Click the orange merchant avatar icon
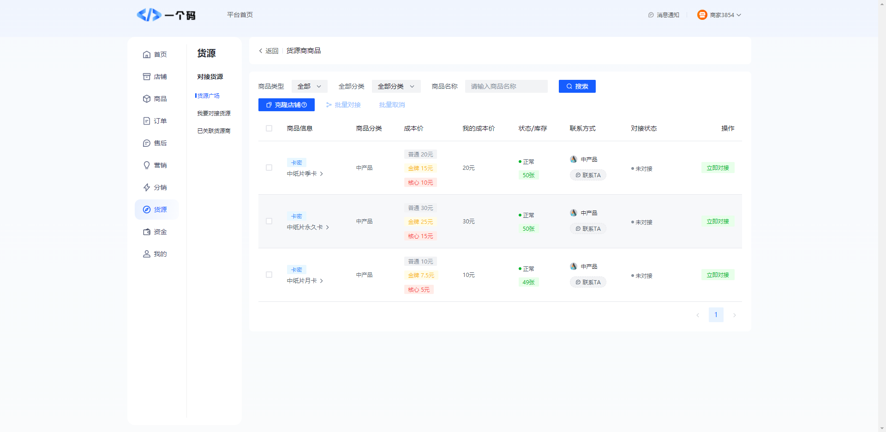This screenshot has width=886, height=432. (x=702, y=15)
